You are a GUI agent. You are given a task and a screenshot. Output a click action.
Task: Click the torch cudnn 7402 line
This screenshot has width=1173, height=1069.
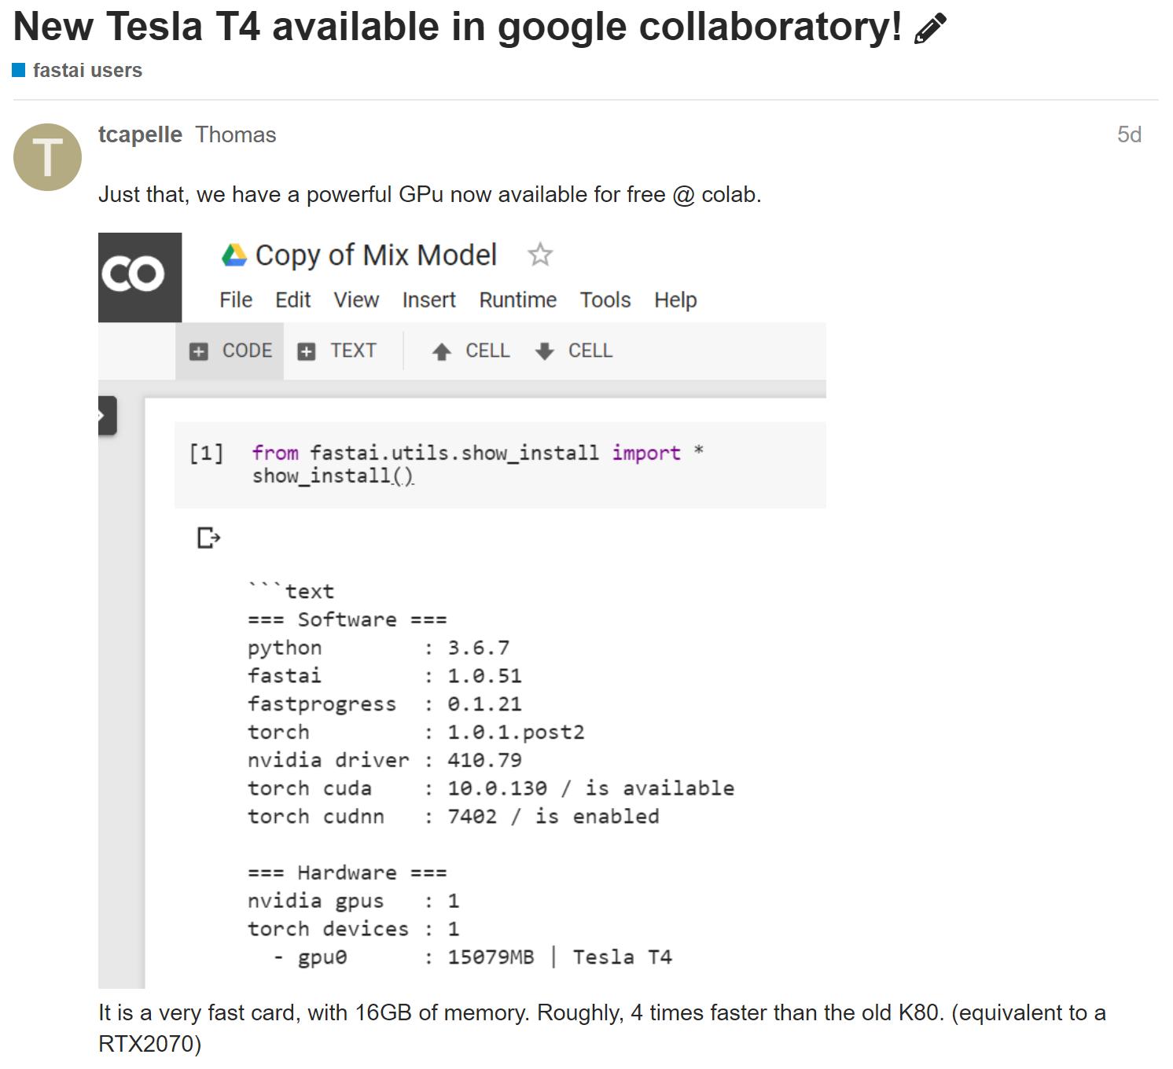[x=453, y=817]
